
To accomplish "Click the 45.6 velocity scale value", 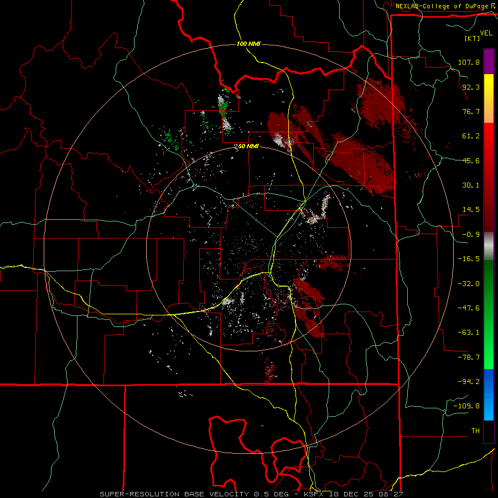I will [x=471, y=160].
